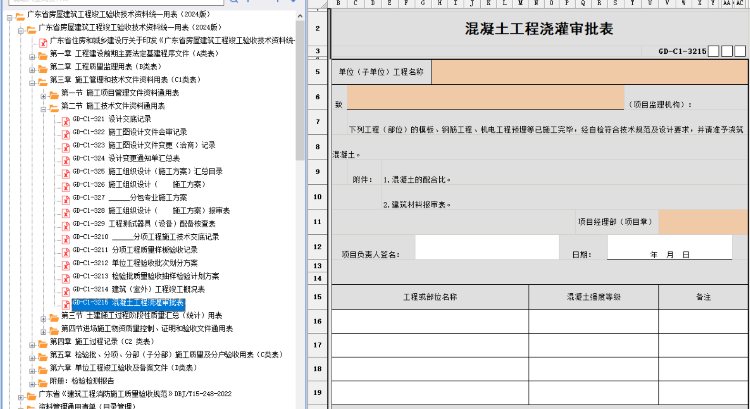Click the file icon for GD-C1-3211 分项工程质量样板验收记录

[x=66, y=252]
